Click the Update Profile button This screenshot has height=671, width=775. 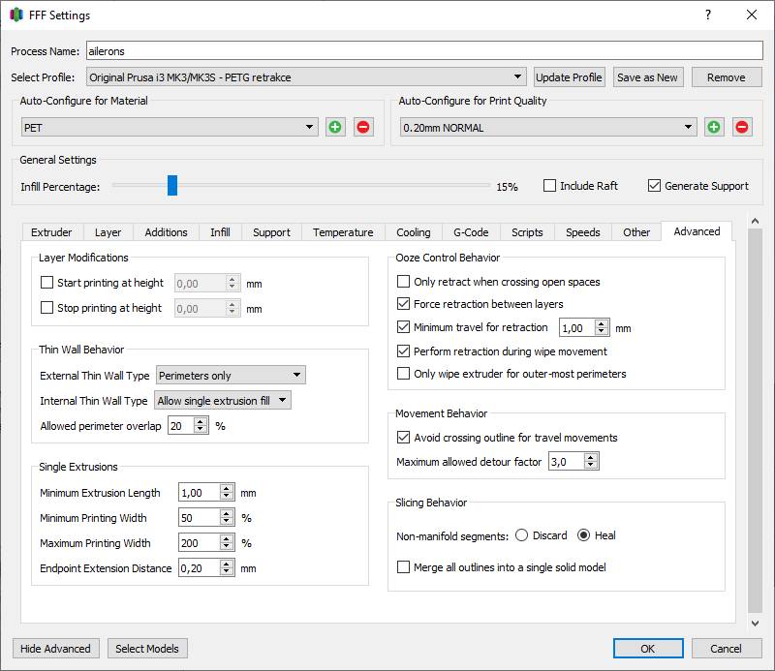point(570,77)
